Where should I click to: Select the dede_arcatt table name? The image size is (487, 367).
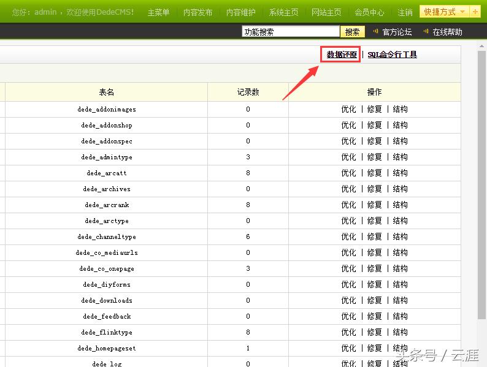pyautogui.click(x=107, y=173)
